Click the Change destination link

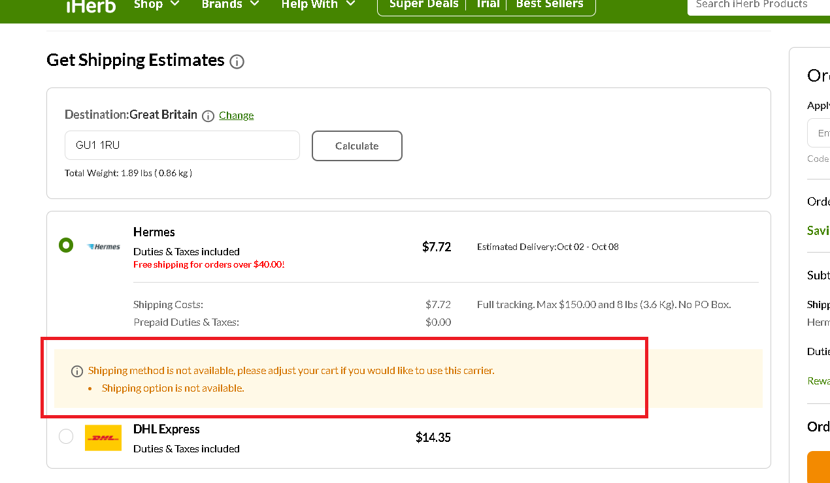coord(236,116)
